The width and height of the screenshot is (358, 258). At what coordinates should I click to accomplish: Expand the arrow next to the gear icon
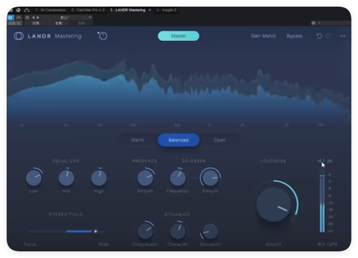[x=319, y=23]
